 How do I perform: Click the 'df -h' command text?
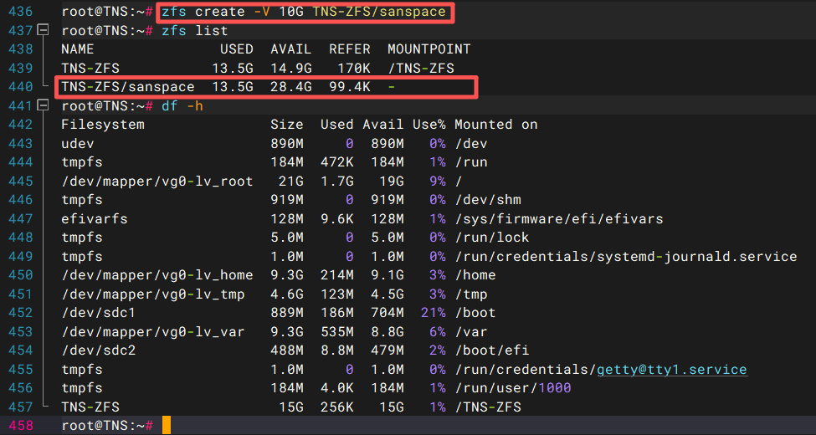(x=182, y=106)
